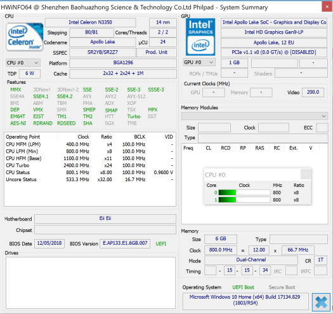Click the PCIe v1.1 x0 DISABLED field
This screenshot has width=333, height=314.
pyautogui.click(x=274, y=52)
